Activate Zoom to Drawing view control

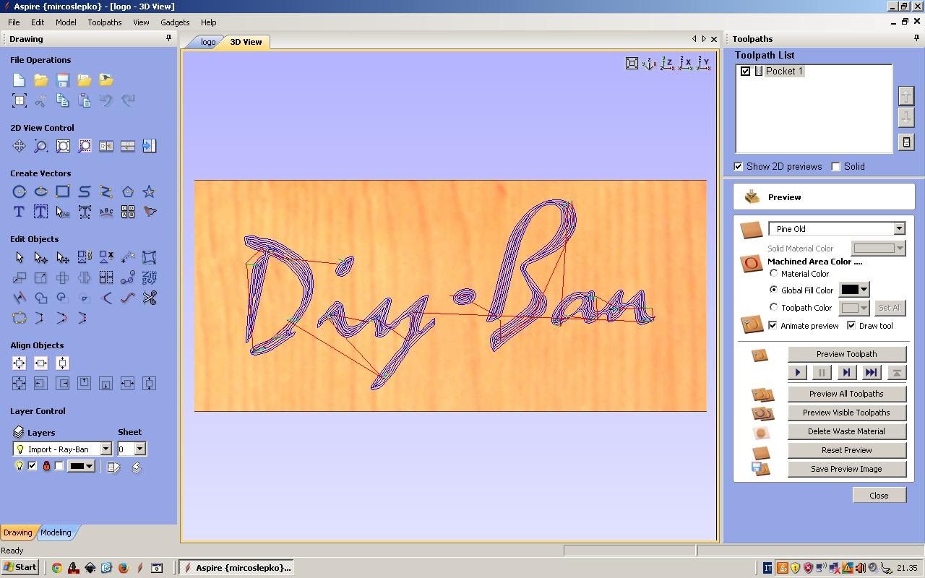coord(63,146)
